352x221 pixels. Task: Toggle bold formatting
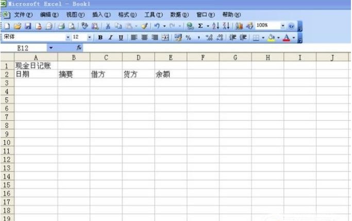(x=100, y=38)
